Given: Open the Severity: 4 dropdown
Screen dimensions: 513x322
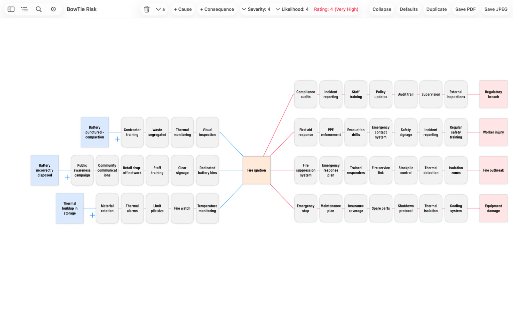Looking at the screenshot, I should 256,9.
